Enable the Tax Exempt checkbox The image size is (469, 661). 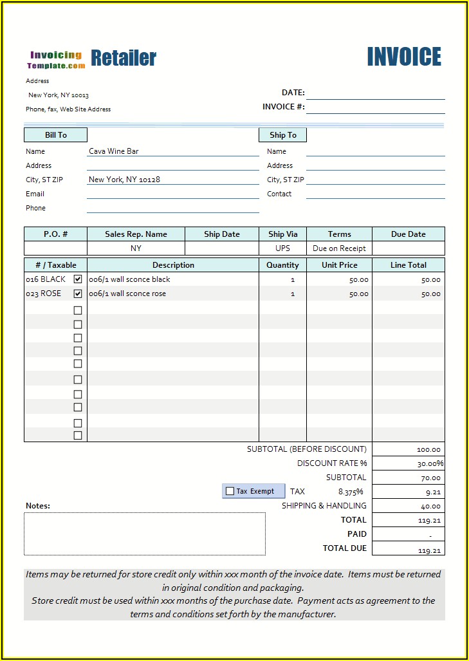(230, 491)
